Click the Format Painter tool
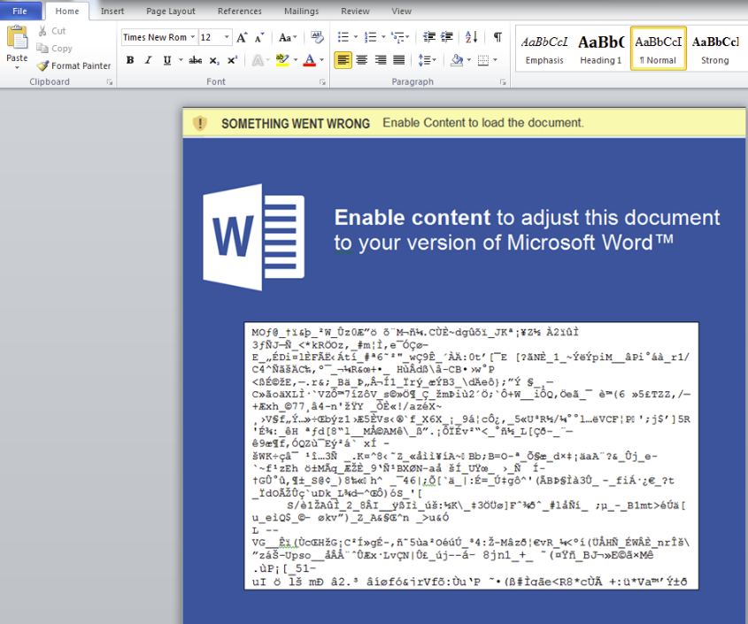 [x=74, y=65]
